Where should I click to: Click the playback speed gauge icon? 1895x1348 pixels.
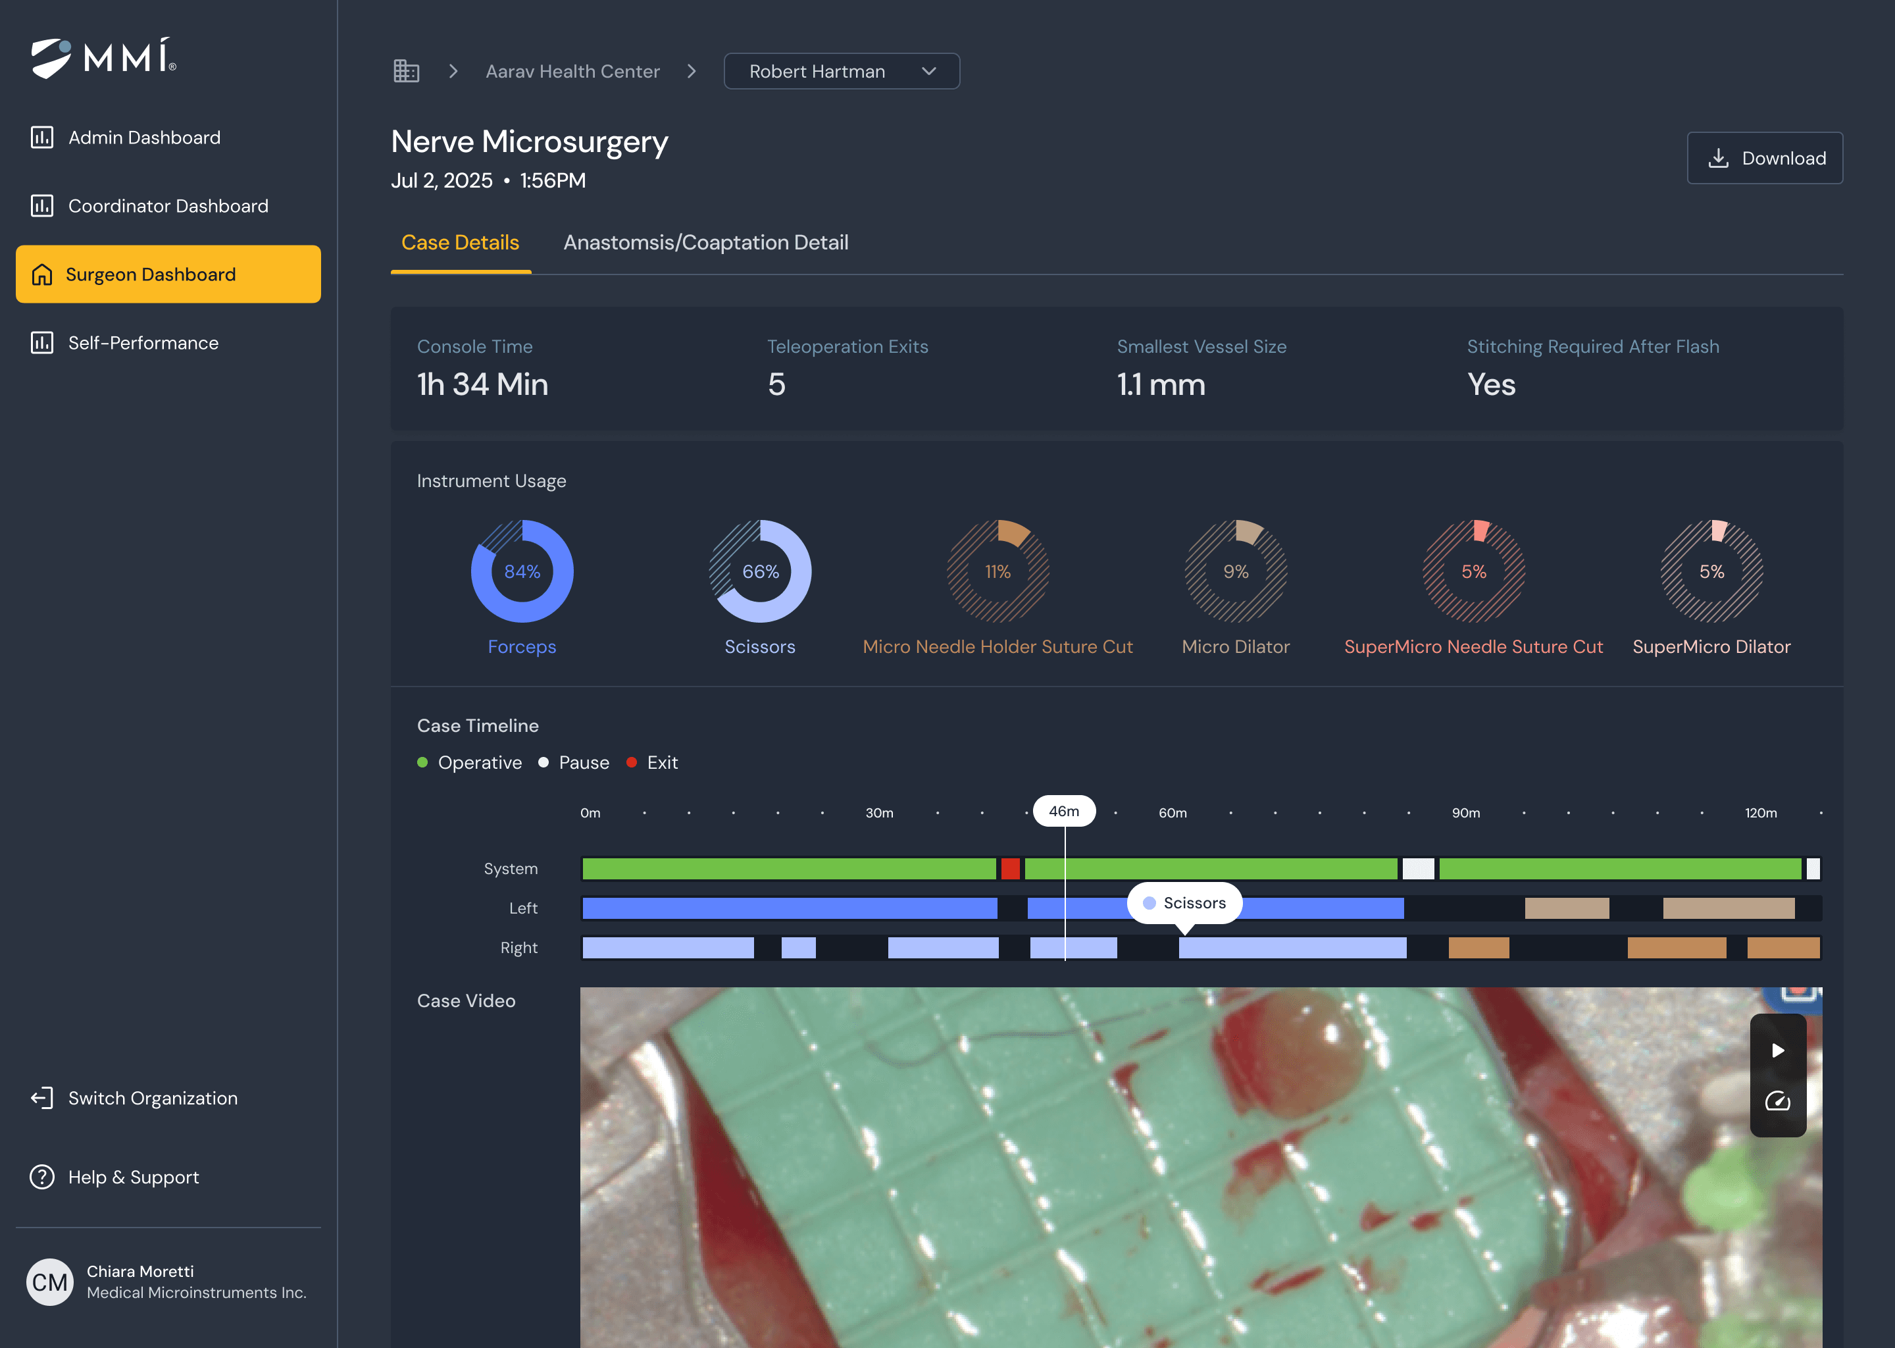pyautogui.click(x=1777, y=1101)
